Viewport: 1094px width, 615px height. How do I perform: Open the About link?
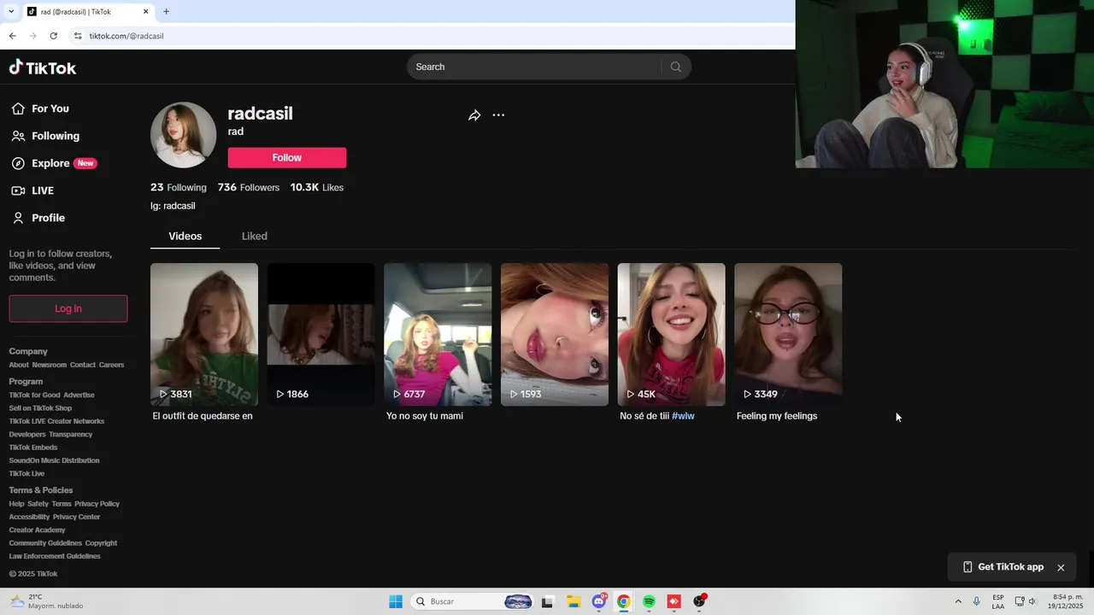(x=19, y=365)
